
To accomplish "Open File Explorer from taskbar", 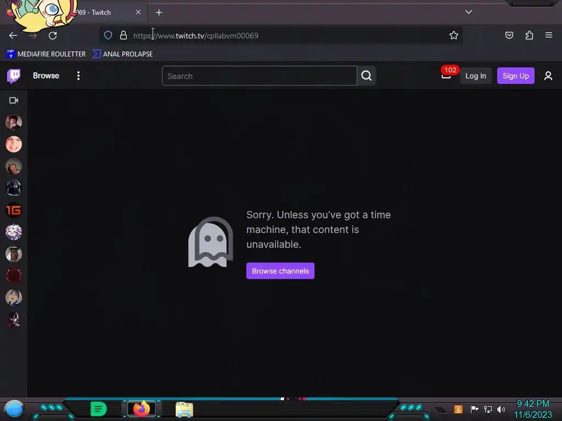I will click(x=184, y=409).
